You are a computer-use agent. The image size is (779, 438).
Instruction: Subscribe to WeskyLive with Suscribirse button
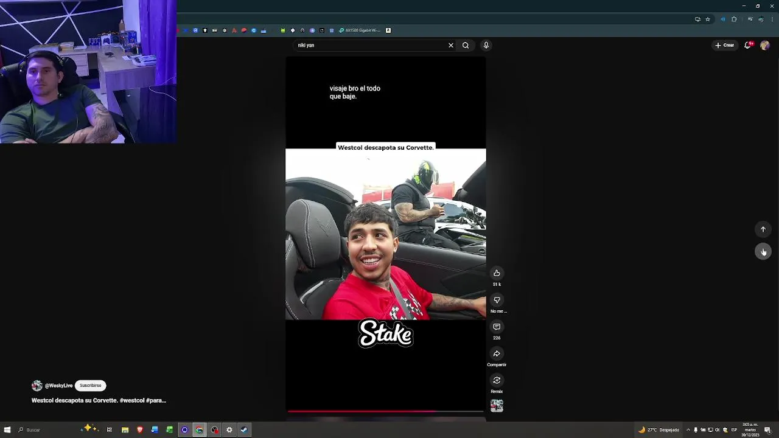click(90, 385)
